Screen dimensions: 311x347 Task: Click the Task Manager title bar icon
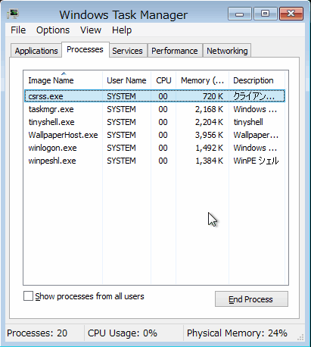click(13, 14)
